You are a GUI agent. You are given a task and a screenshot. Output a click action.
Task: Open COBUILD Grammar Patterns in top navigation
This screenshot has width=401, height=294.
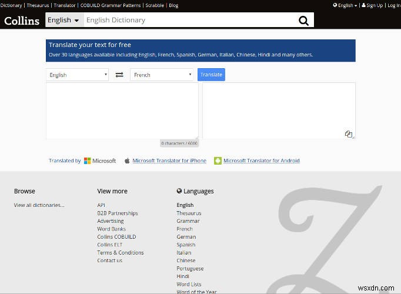(111, 5)
